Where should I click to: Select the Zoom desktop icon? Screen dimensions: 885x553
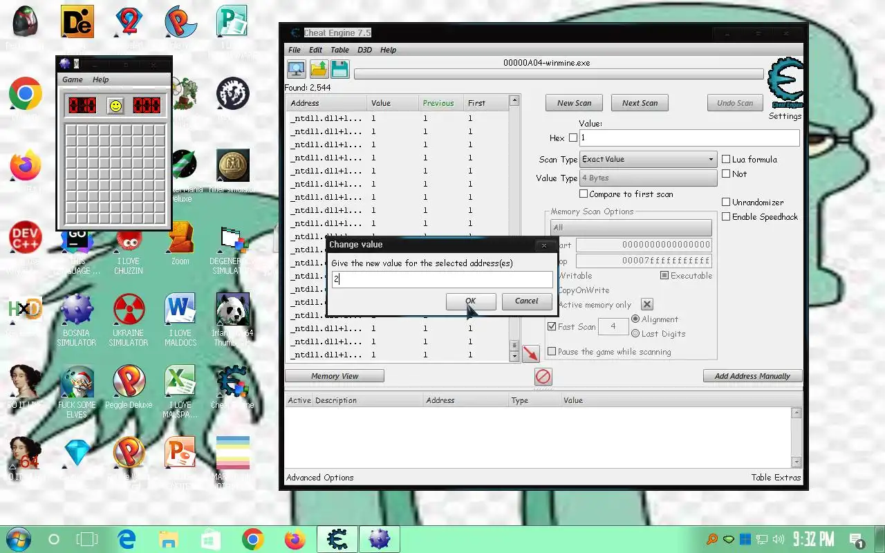(x=180, y=238)
